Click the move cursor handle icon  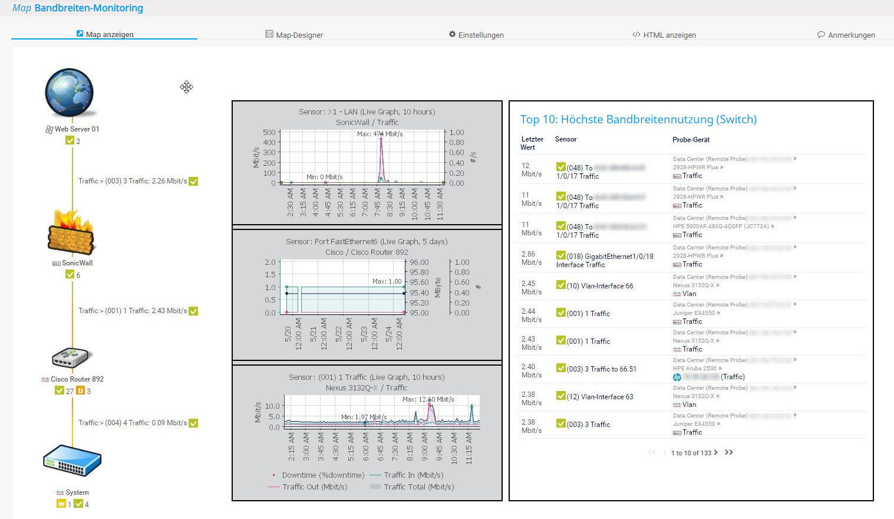pos(186,87)
